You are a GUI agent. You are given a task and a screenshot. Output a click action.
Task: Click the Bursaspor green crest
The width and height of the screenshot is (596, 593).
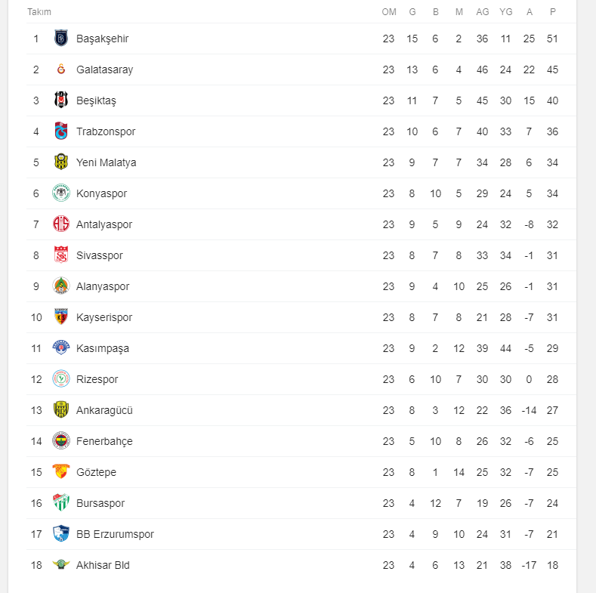[x=61, y=503]
